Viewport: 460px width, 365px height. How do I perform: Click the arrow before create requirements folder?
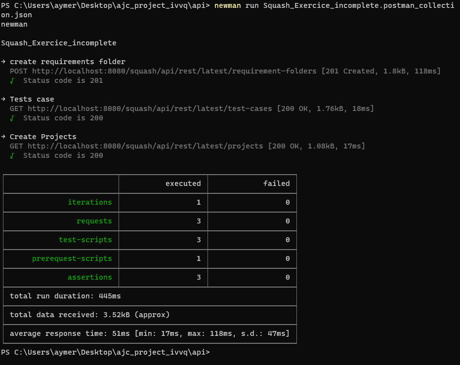coord(3,62)
